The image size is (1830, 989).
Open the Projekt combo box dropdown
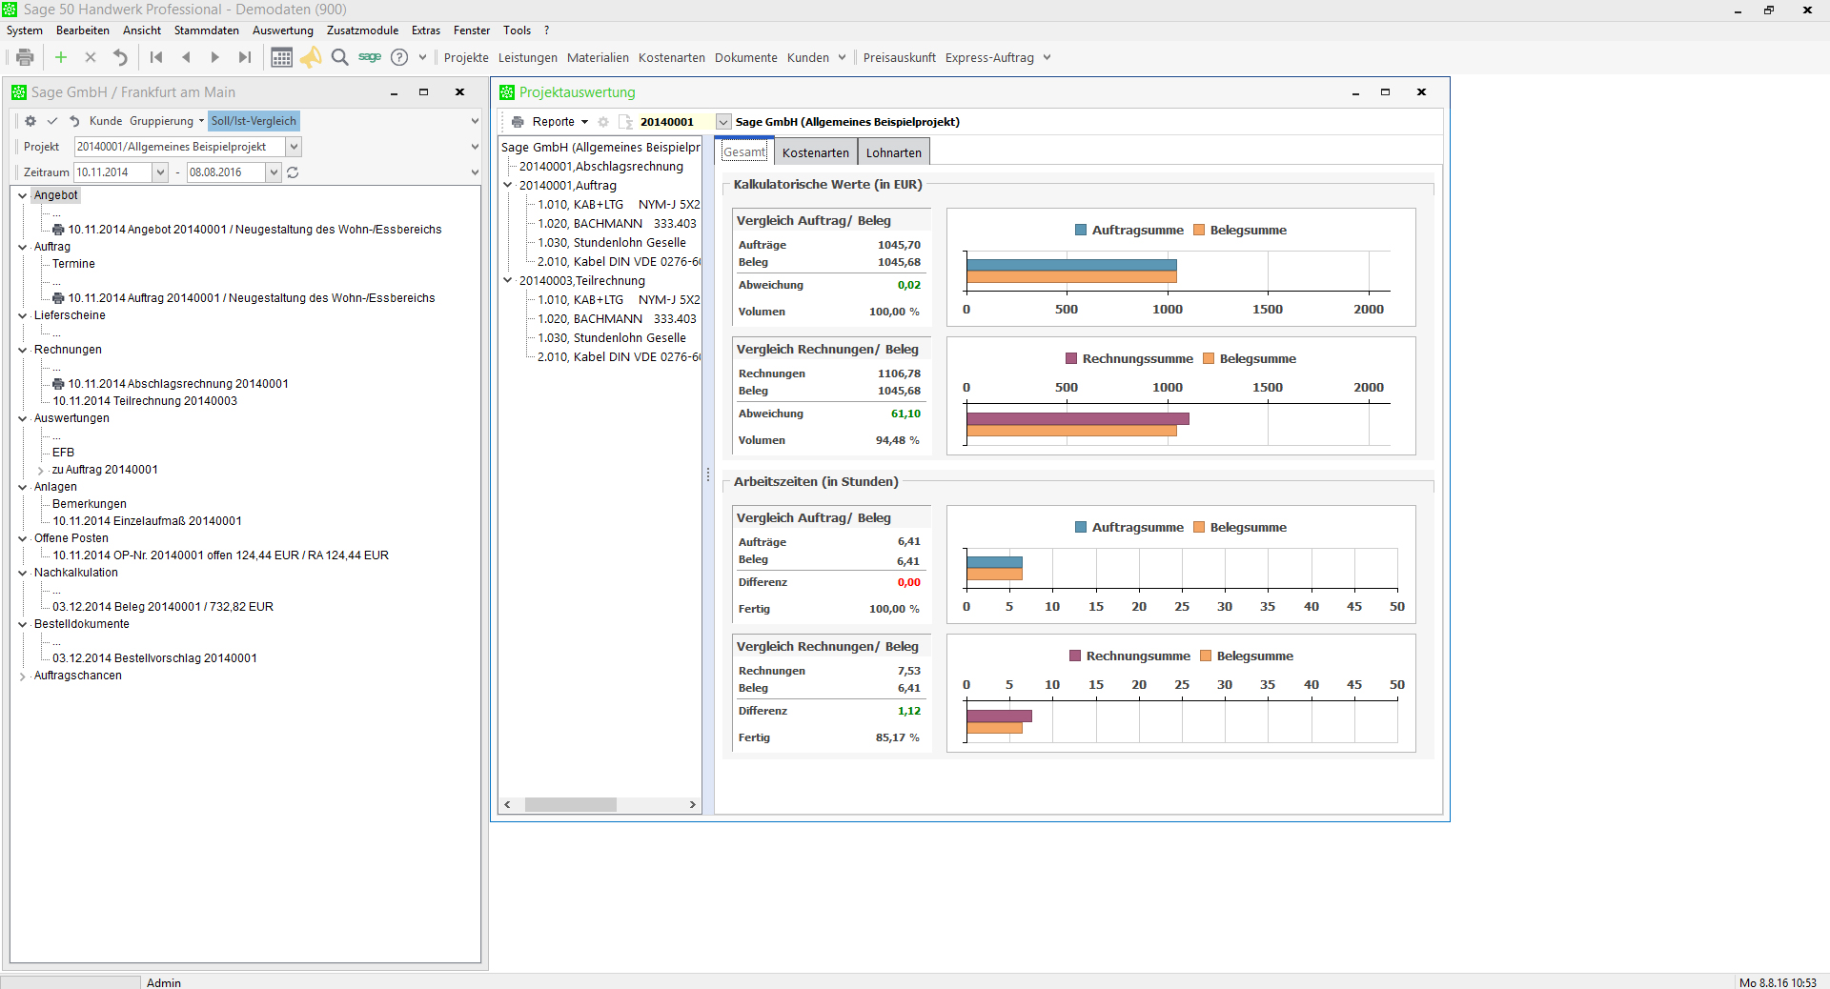(295, 147)
